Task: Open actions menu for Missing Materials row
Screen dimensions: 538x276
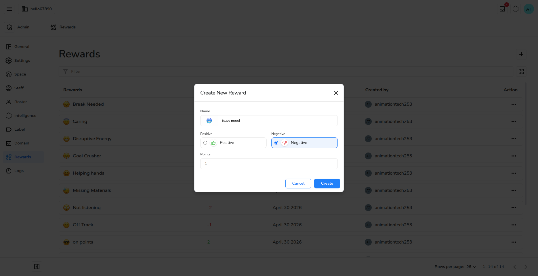Action: pos(514,190)
